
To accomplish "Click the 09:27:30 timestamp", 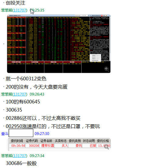I will (42, 134).
